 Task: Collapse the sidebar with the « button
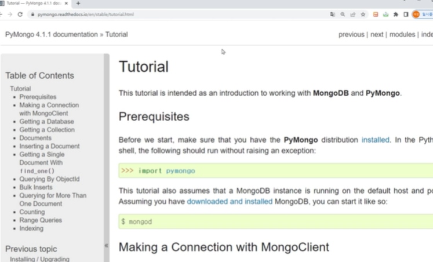pos(106,245)
